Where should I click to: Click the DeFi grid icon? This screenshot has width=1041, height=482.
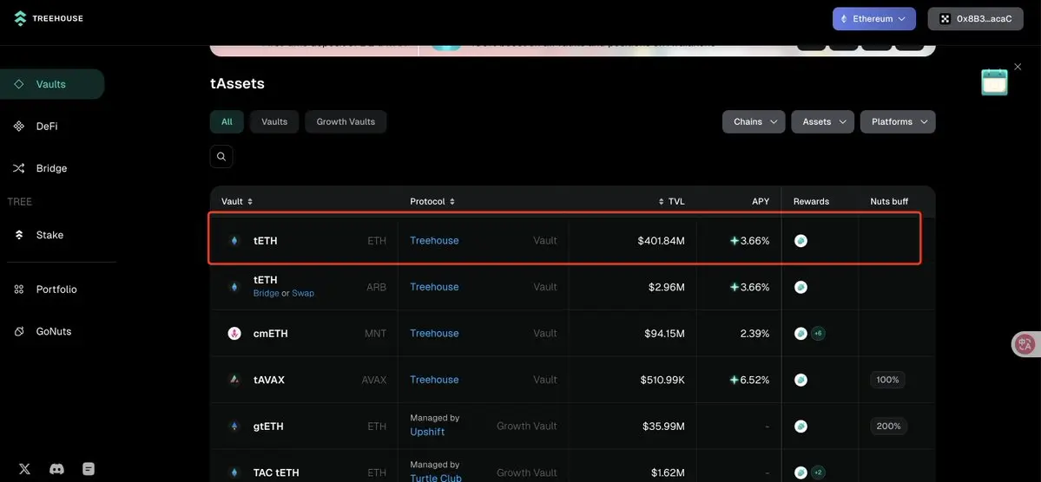point(18,126)
